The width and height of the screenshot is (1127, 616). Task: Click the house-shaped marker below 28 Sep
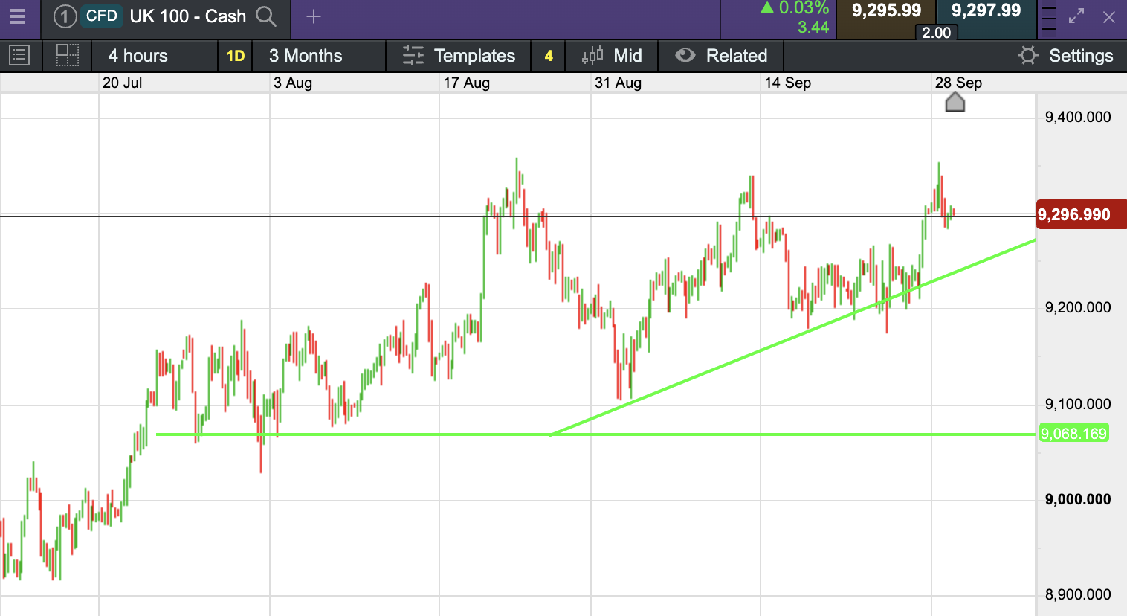point(955,103)
